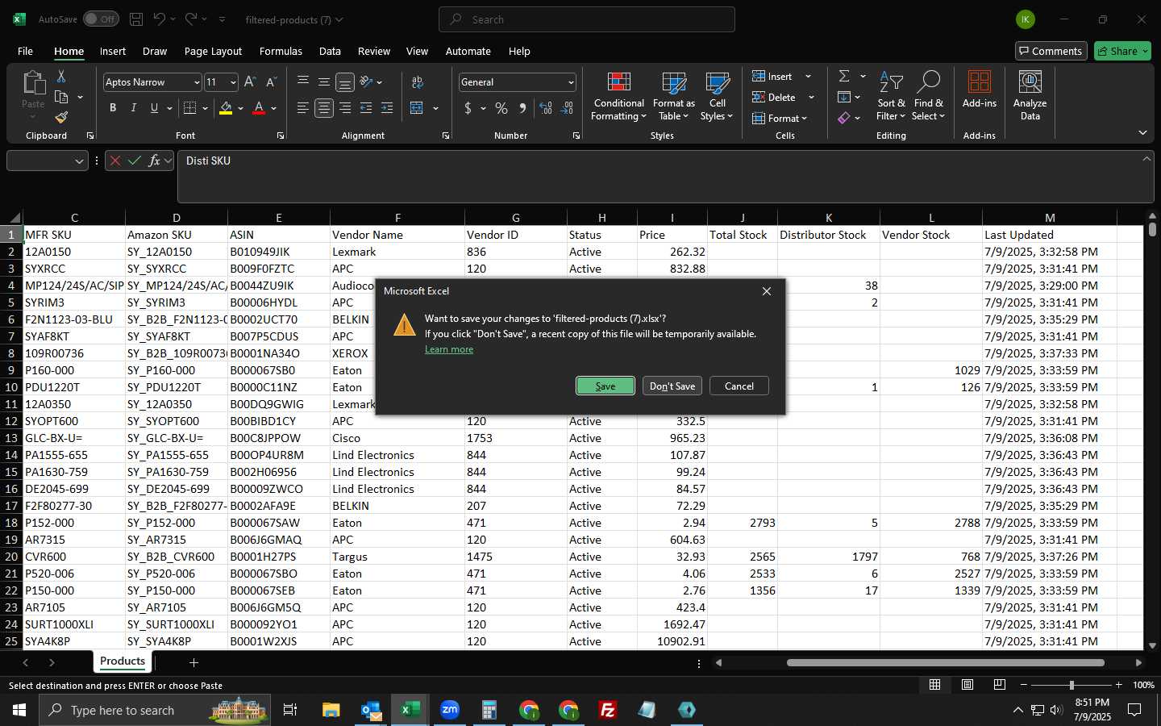Click Decrease Decimal icon
The image size is (1161, 726).
[567, 108]
